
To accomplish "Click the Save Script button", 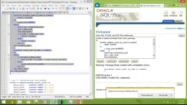I will [x=123, y=61].
